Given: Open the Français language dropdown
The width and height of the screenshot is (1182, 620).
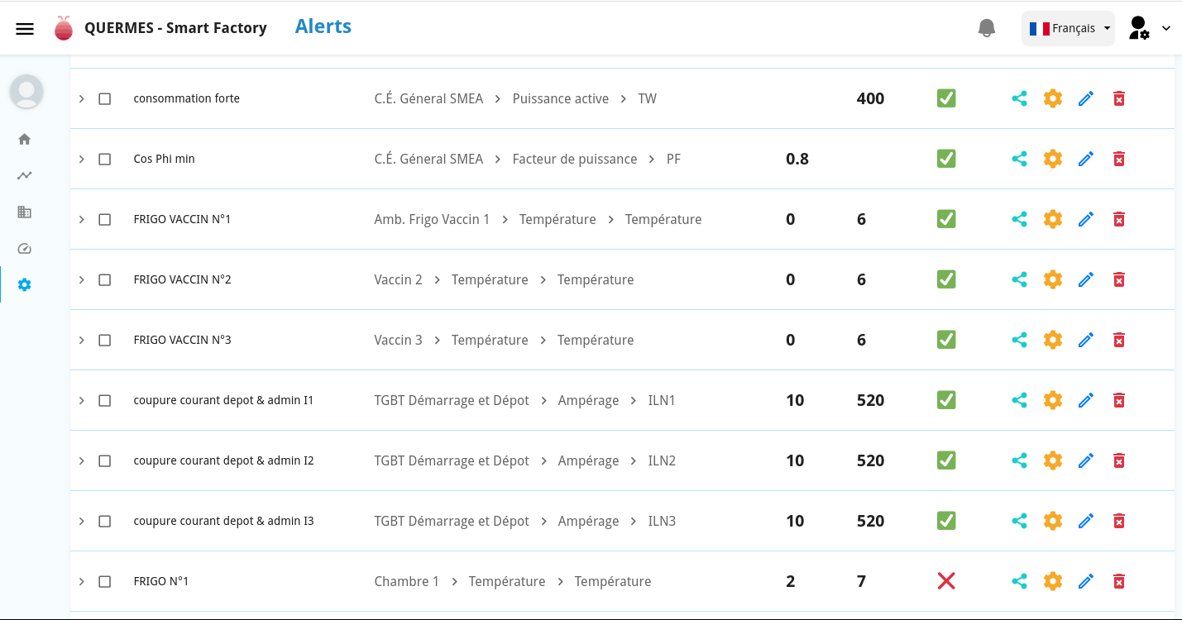Looking at the screenshot, I should [x=1068, y=28].
